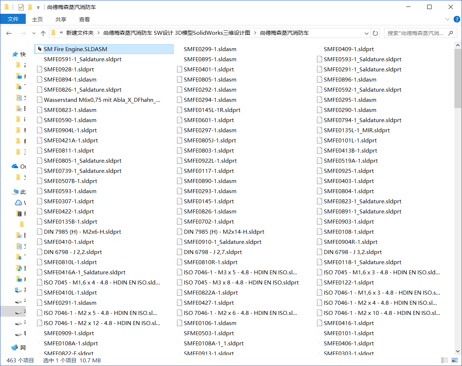Select file SFME0503-1.sldprt

pos(209,333)
